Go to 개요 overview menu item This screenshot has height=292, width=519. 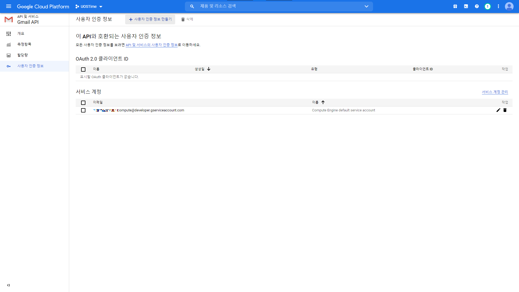[x=21, y=34]
